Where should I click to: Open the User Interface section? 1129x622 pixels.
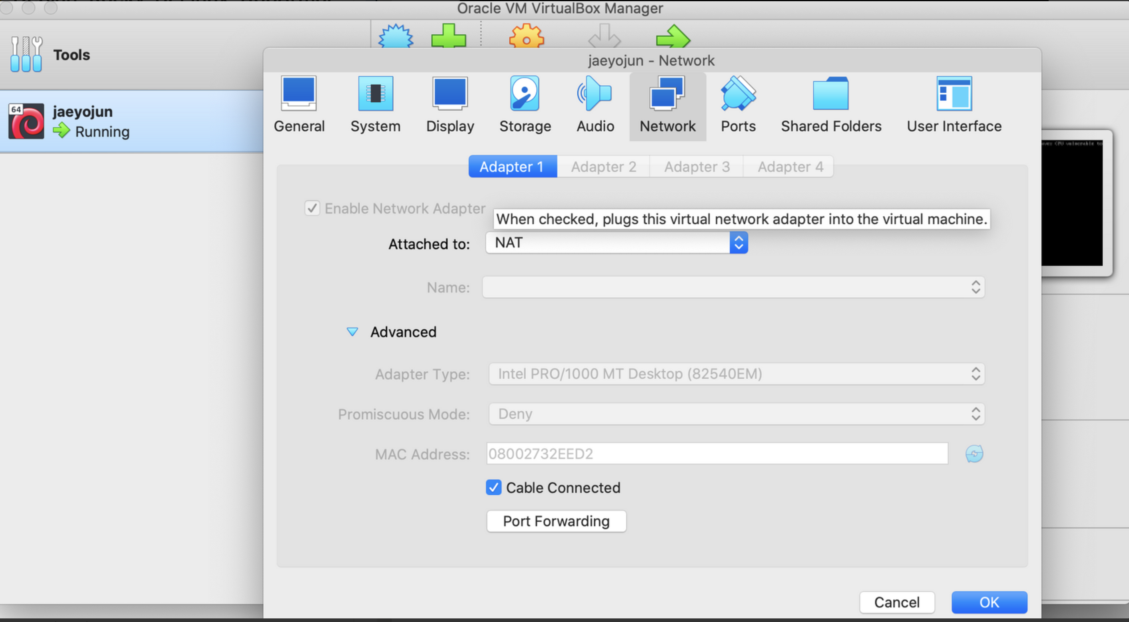click(954, 104)
